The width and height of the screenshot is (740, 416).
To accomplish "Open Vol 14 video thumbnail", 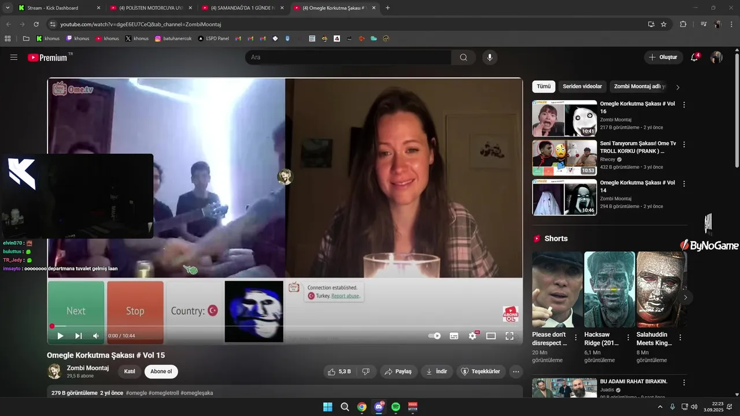I will click(564, 197).
